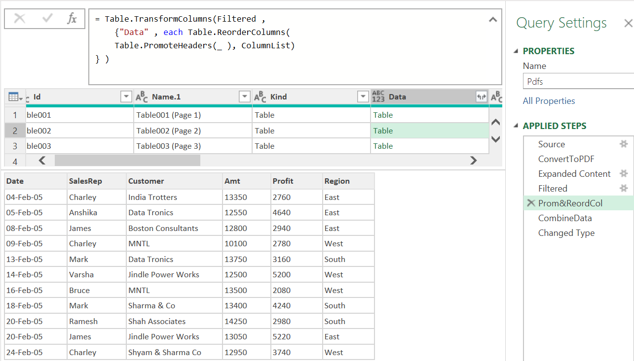Click the Customer preview column header
634x361 pixels.
(175, 181)
